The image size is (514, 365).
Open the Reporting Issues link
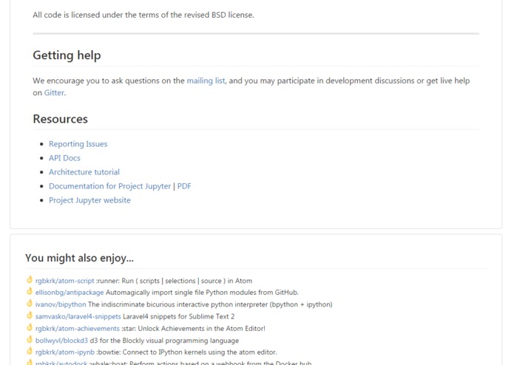(78, 144)
